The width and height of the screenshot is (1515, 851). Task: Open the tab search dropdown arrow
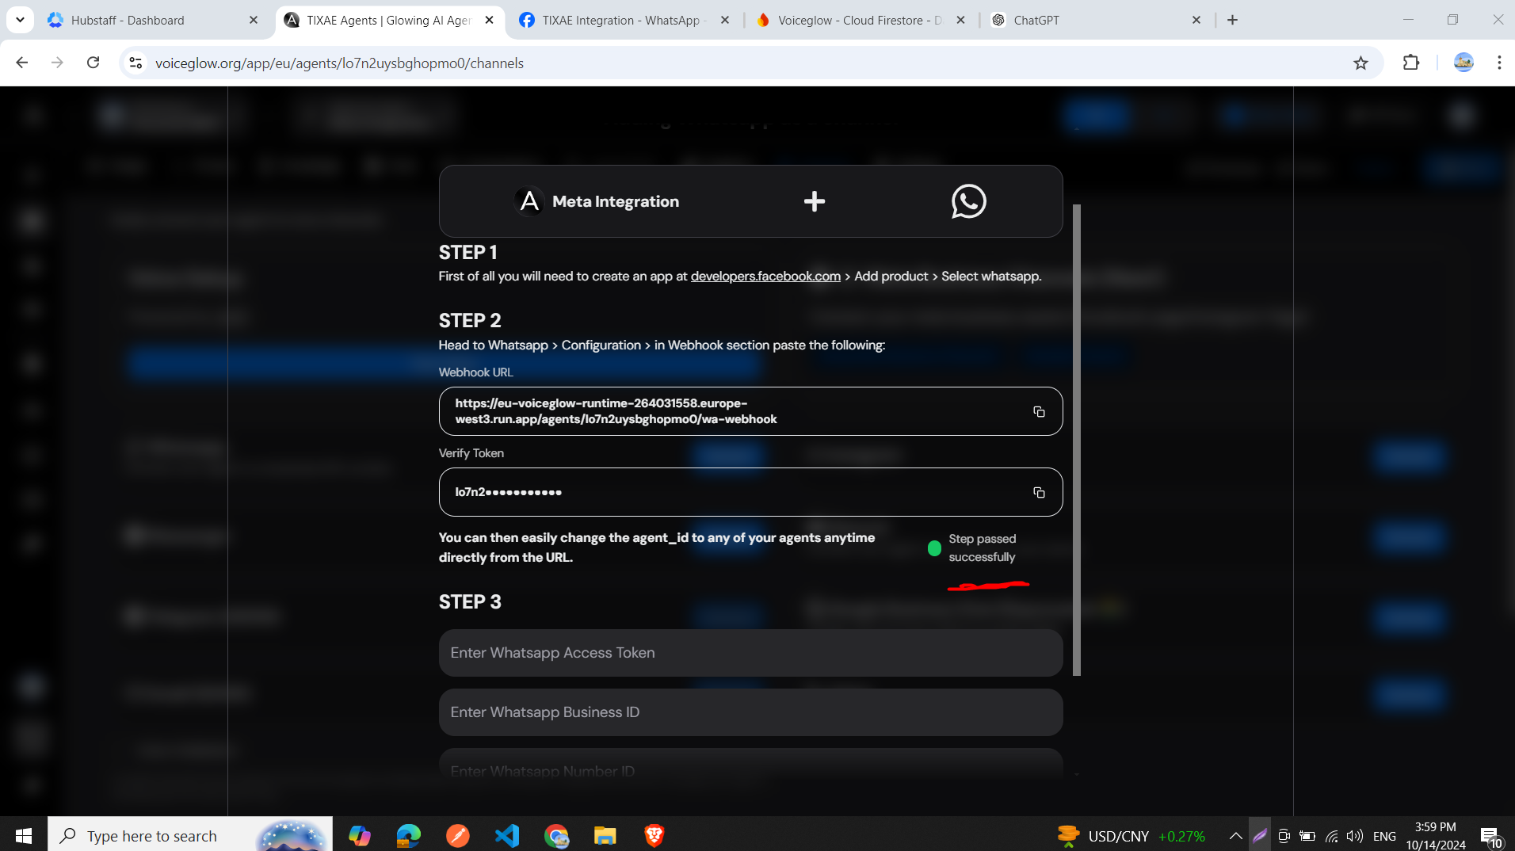20,20
